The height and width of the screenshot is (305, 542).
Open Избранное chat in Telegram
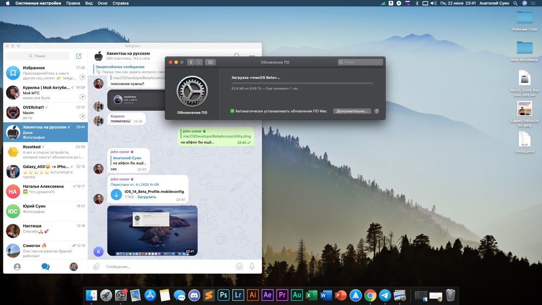tap(45, 73)
